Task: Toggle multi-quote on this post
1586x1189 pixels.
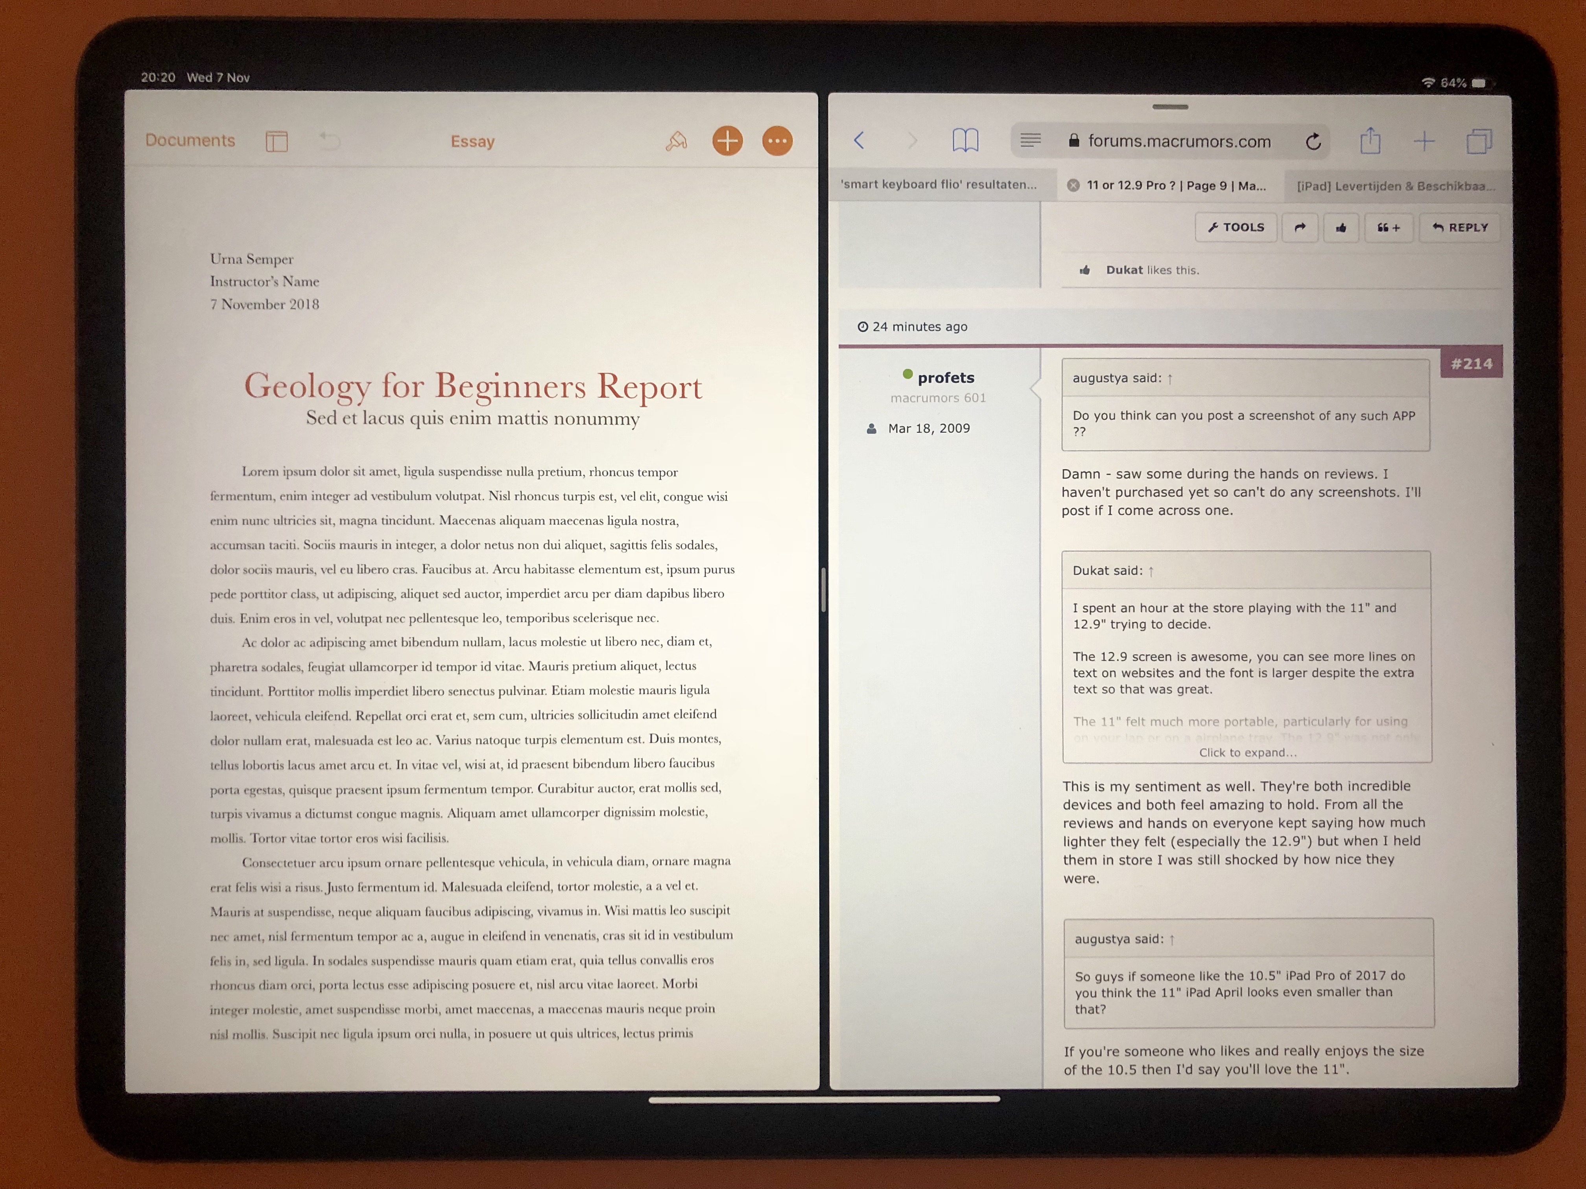Action: point(1388,228)
